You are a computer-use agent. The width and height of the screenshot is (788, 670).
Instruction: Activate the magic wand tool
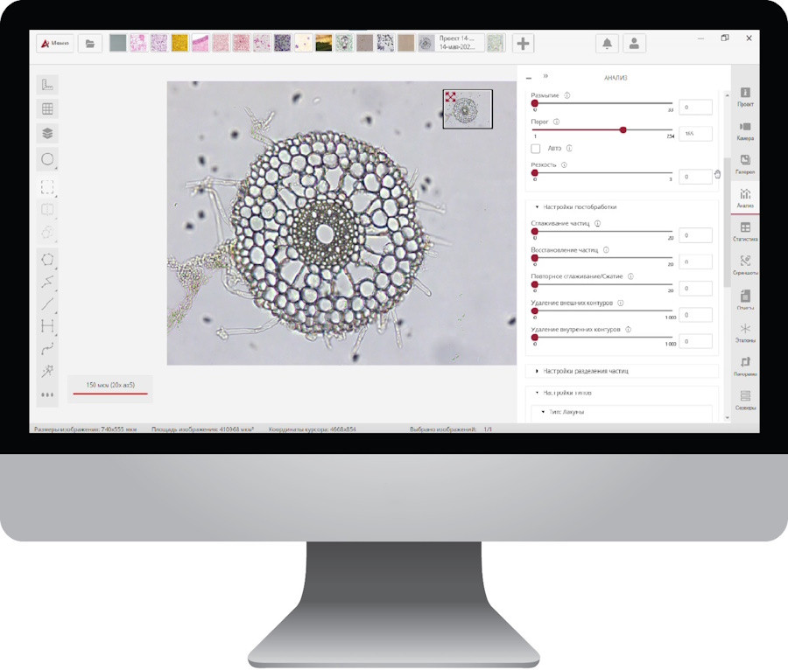coord(47,371)
